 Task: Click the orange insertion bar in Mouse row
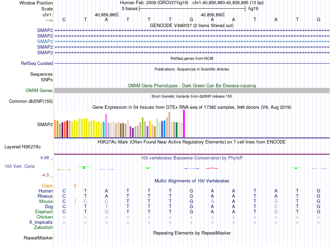tap(75, 201)
